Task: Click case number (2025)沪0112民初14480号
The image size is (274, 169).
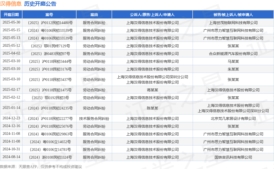Action: pyautogui.click(x=50, y=23)
